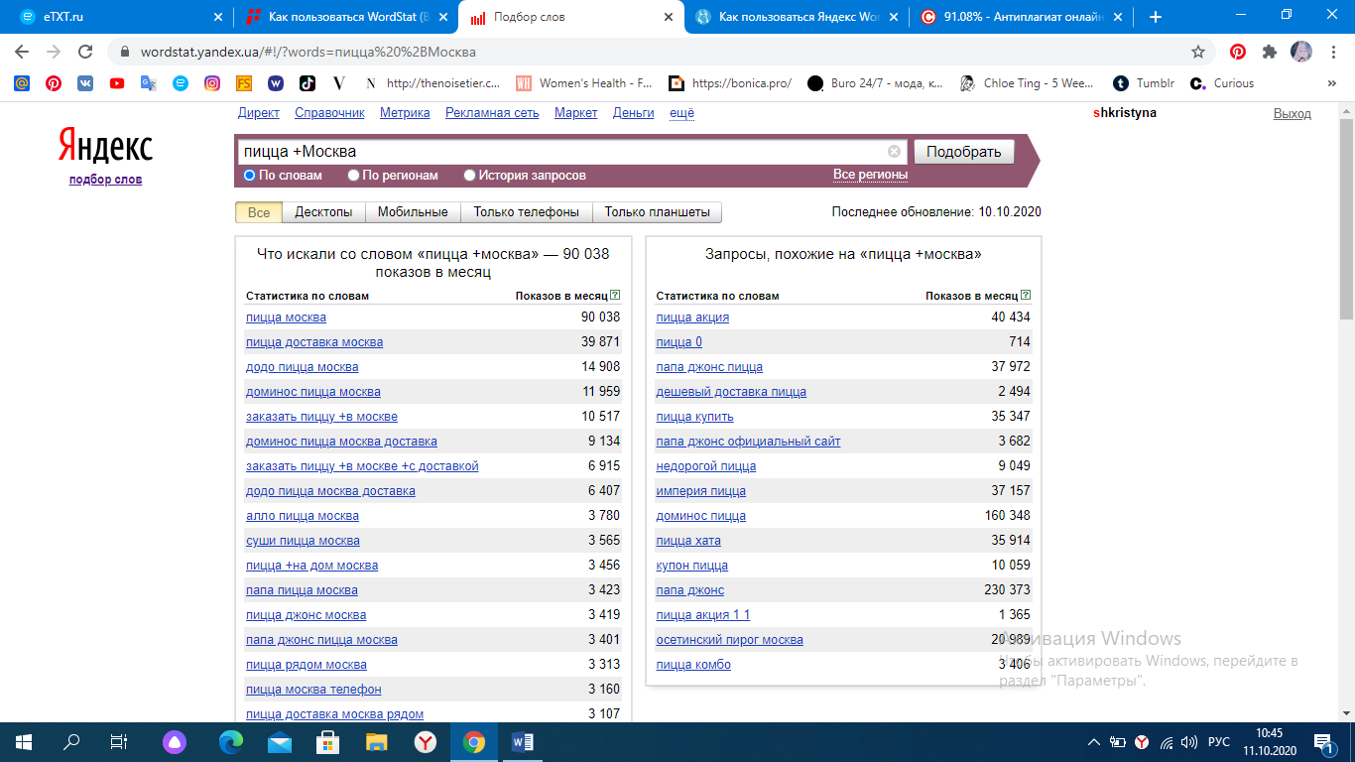Open the Pinterest bookmark icon
The width and height of the screenshot is (1355, 762).
point(54,83)
